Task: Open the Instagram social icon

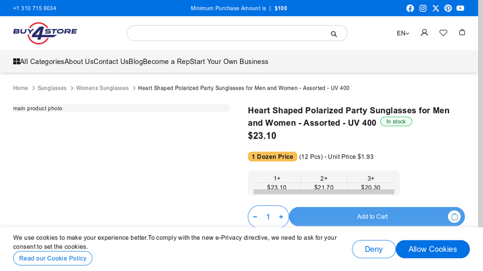Action: click(x=423, y=8)
